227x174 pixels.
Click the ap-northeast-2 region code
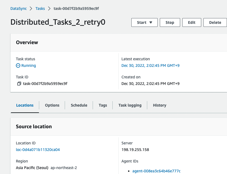64,168
